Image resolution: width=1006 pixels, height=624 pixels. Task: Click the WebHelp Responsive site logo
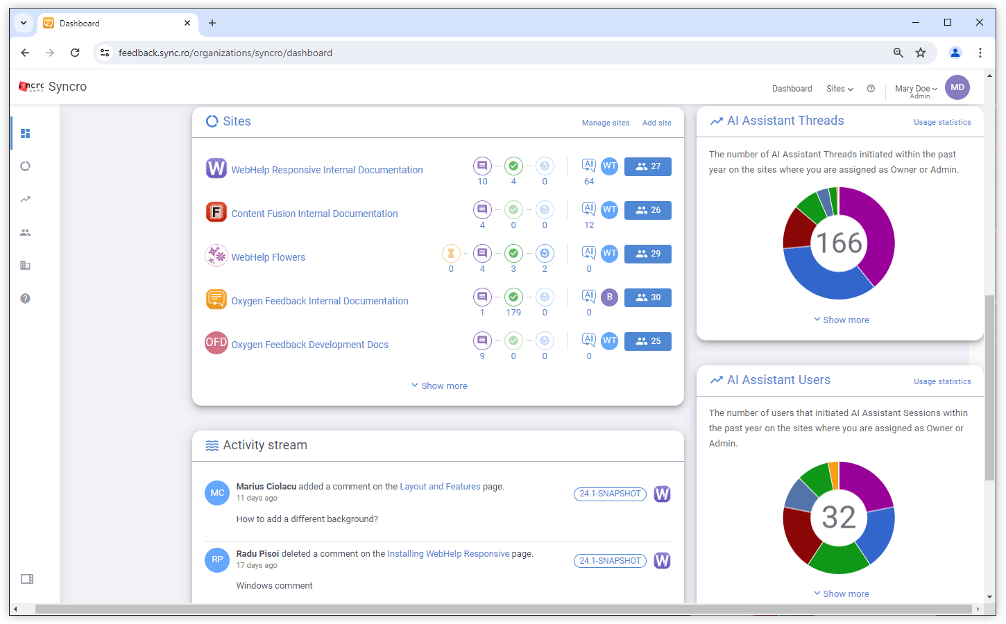pos(216,168)
